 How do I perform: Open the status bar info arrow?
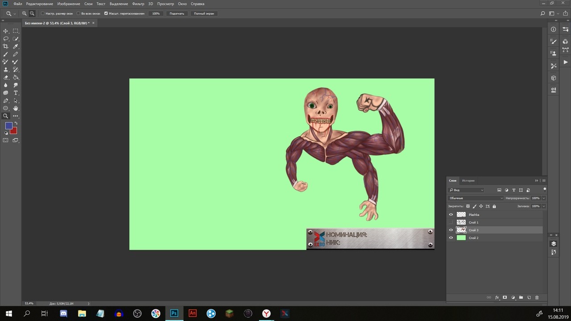[88, 304]
